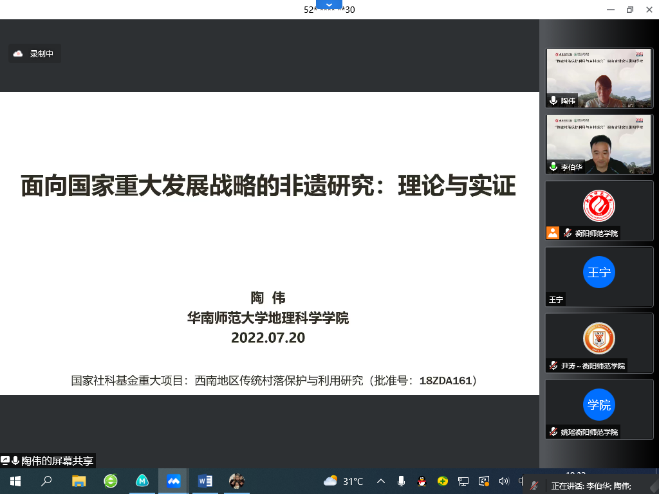Open the green 360 browser taskbar icon

pyautogui.click(x=111, y=481)
